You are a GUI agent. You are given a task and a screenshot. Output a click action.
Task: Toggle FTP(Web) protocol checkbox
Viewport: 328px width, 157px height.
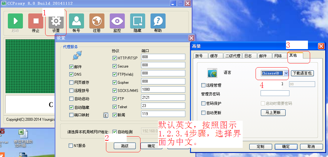[x=114, y=74]
